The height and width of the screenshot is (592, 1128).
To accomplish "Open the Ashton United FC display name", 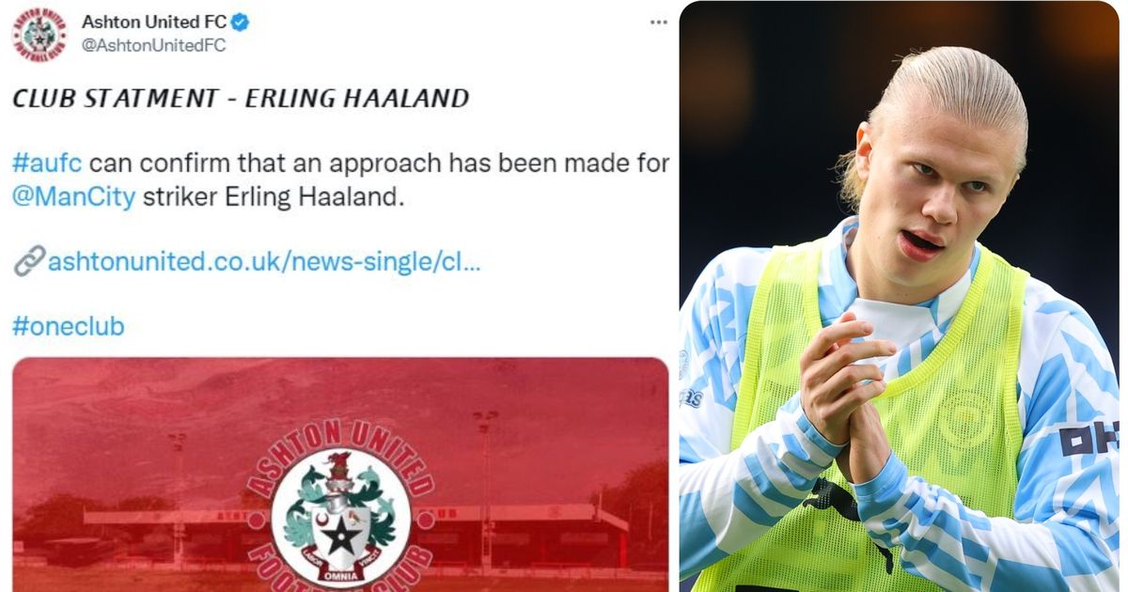I will click(154, 23).
